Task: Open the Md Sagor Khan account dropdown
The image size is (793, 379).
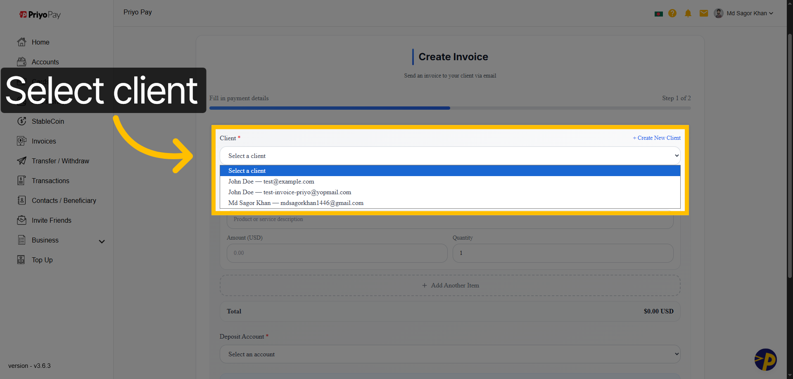Action: pos(743,13)
